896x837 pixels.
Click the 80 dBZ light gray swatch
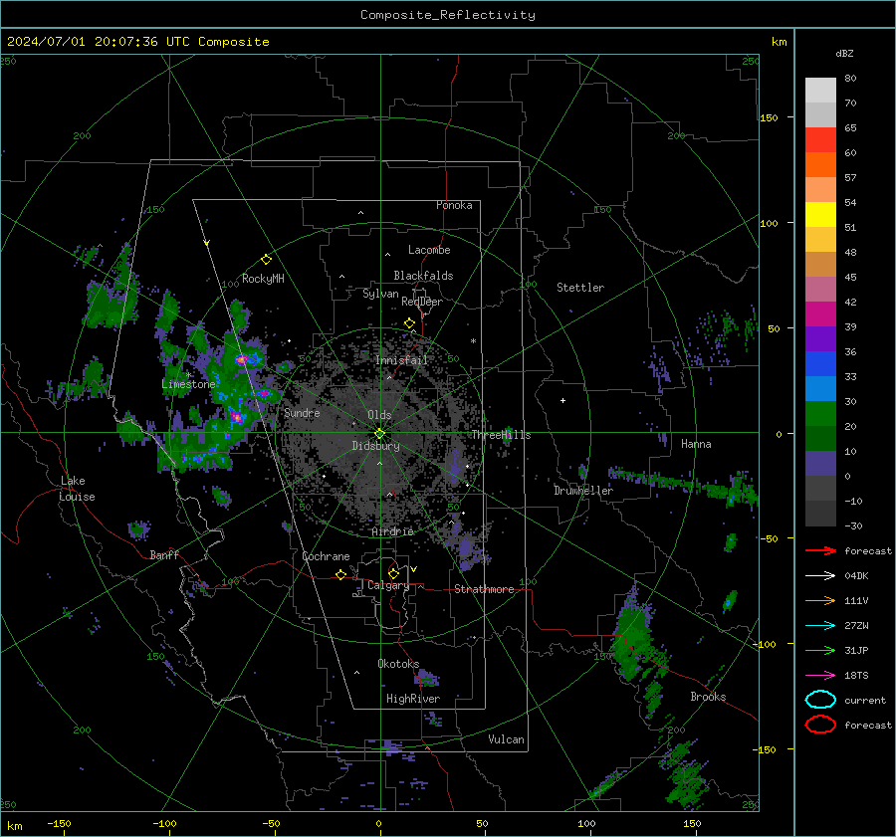point(820,90)
